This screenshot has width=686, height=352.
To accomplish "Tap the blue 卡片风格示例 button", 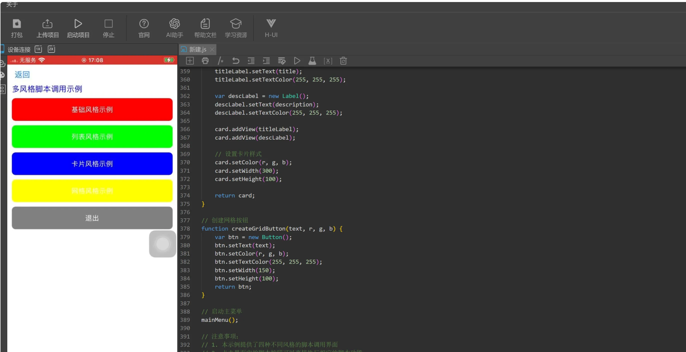I will click(x=92, y=164).
